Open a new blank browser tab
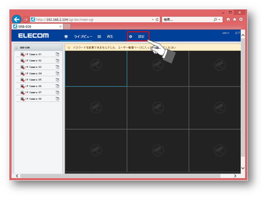265x198 pixels. tap(67, 26)
